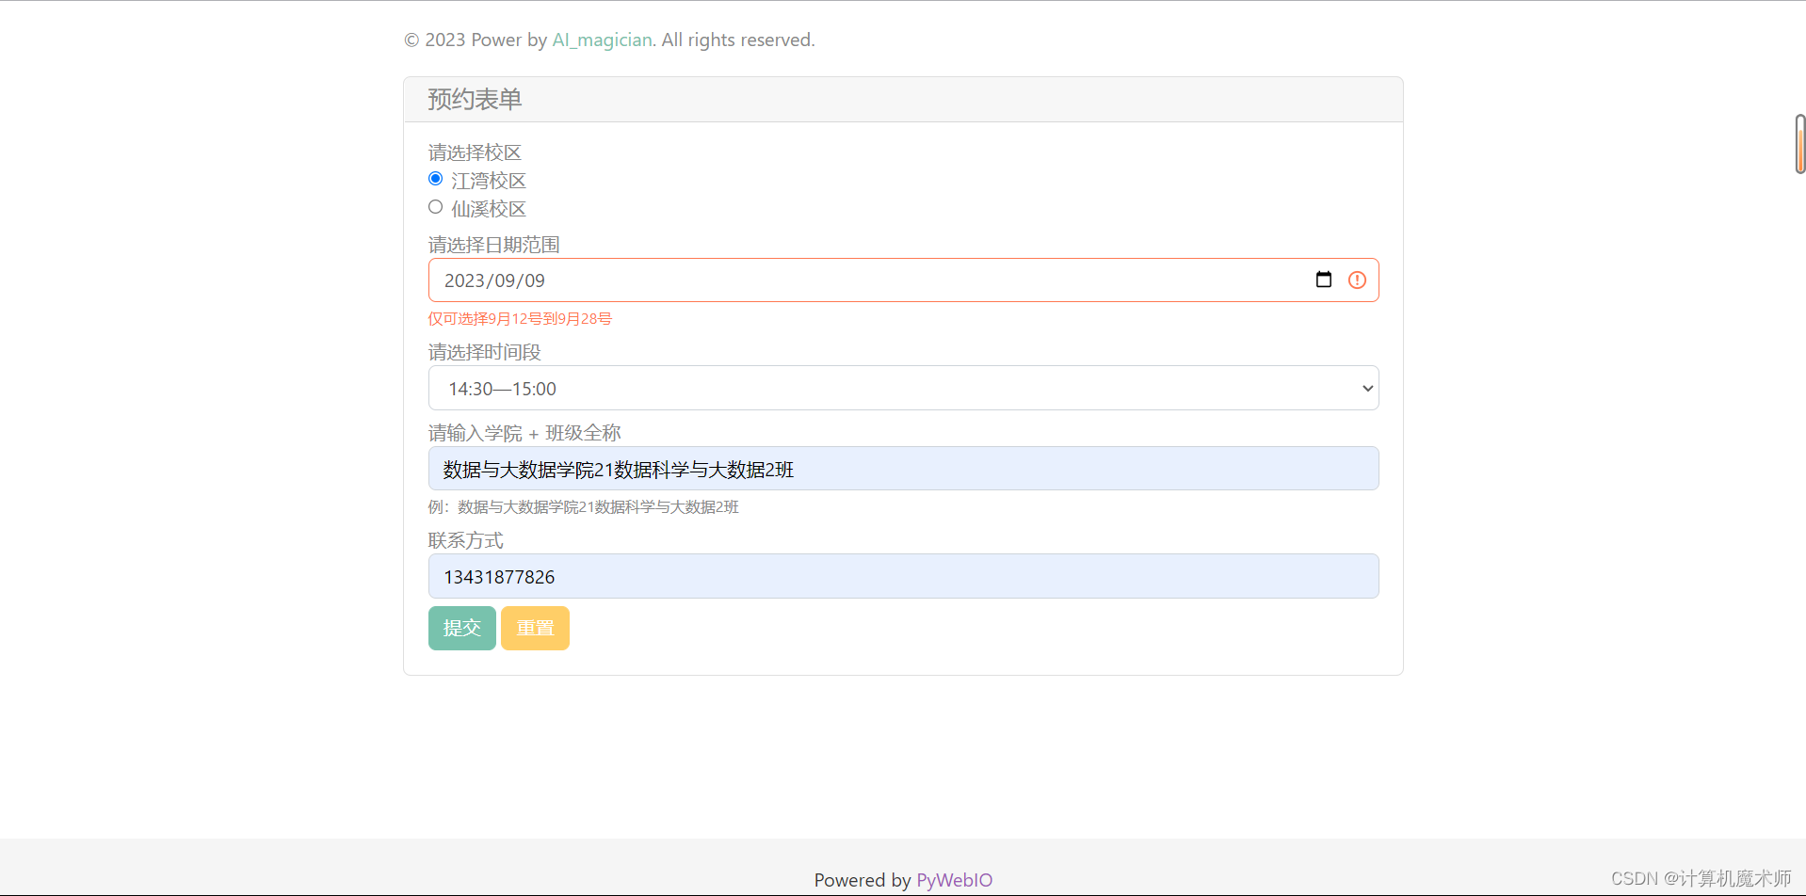This screenshot has height=896, width=1806.
Task: Click the 请输入学院 + 班级全称 label
Action: 524,433
